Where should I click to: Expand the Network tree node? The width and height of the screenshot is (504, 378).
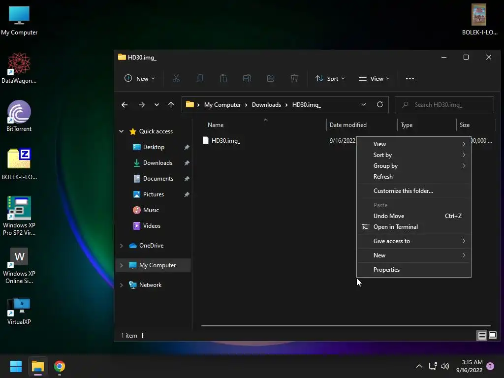tap(121, 285)
